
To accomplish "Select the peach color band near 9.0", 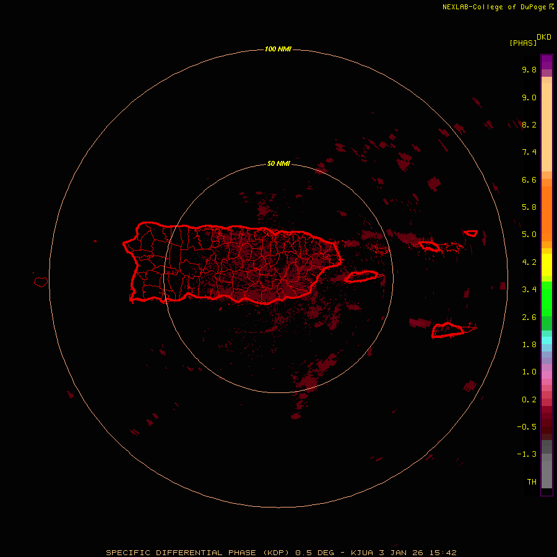I will [x=546, y=98].
